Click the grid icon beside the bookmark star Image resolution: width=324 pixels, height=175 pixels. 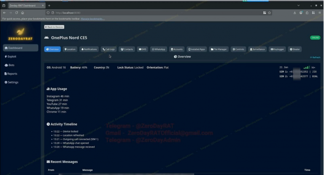click(x=265, y=13)
